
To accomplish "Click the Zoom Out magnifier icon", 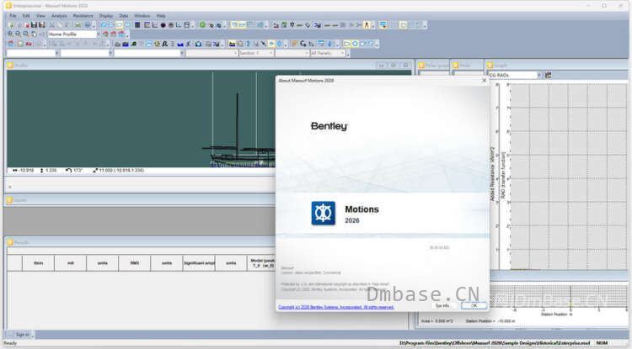I will point(18,34).
